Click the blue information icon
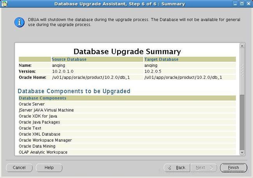This screenshot has width=253, height=178. click(x=19, y=22)
